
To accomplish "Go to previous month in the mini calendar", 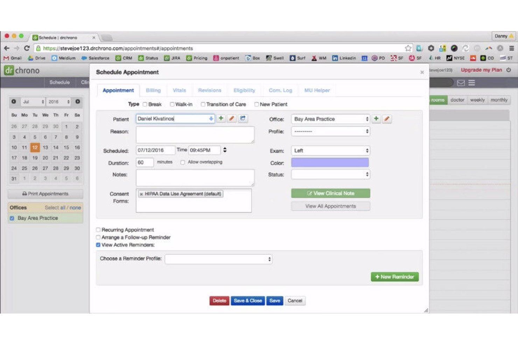I will tap(14, 102).
